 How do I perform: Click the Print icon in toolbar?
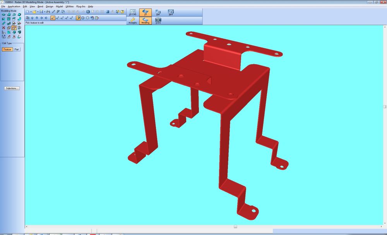pos(48,12)
